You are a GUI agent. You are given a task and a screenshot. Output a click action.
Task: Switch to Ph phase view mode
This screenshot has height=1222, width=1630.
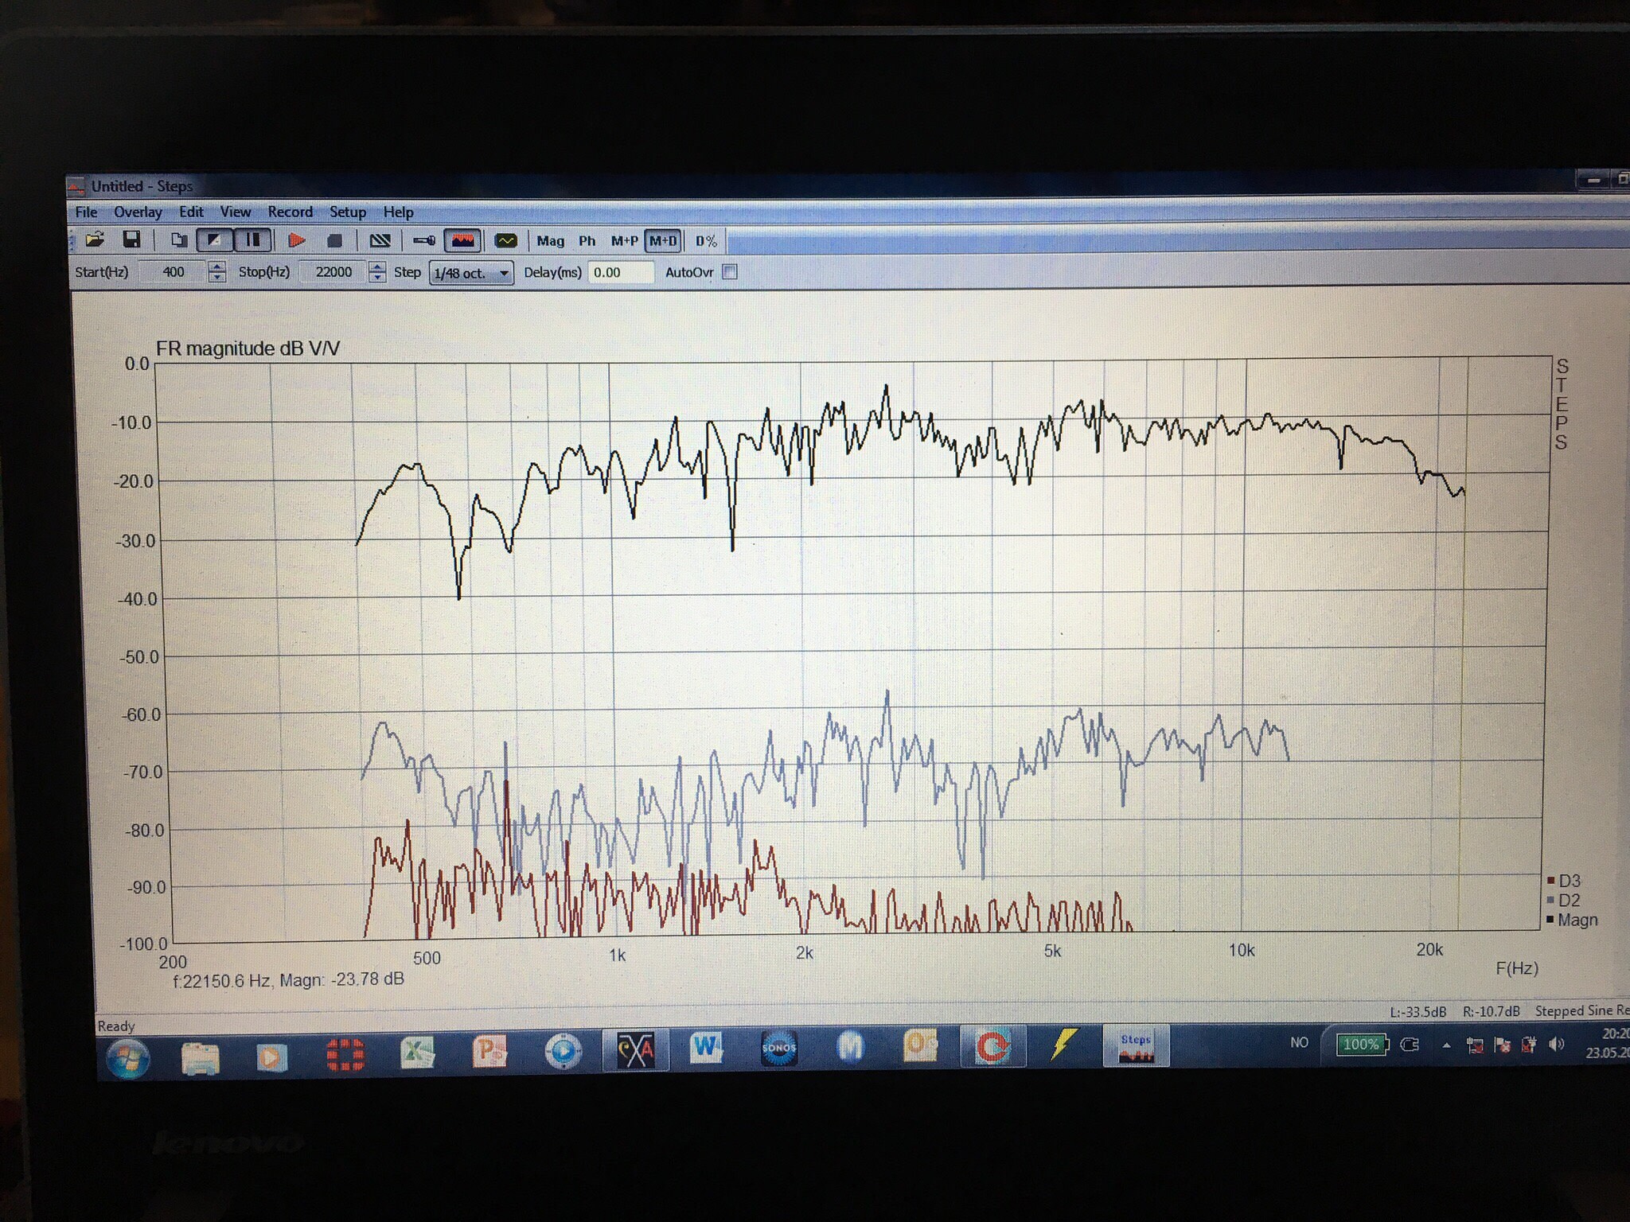[x=587, y=241]
